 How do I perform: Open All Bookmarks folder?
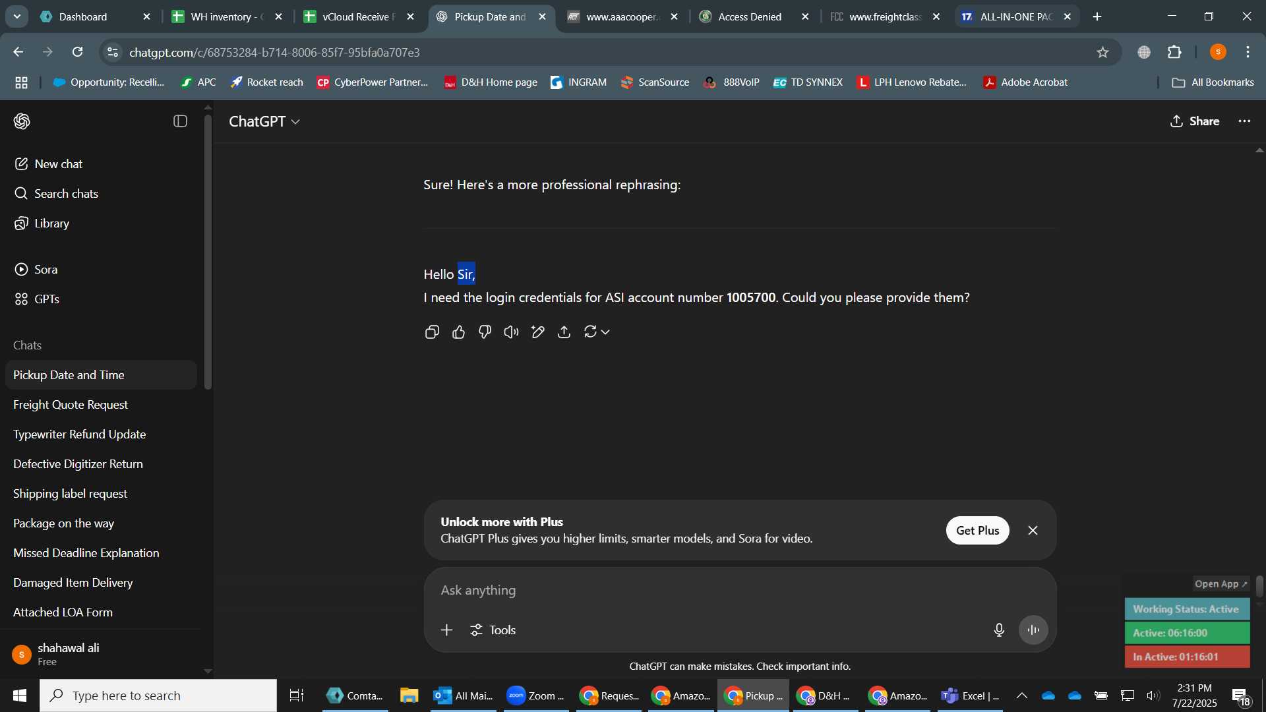1213,82
